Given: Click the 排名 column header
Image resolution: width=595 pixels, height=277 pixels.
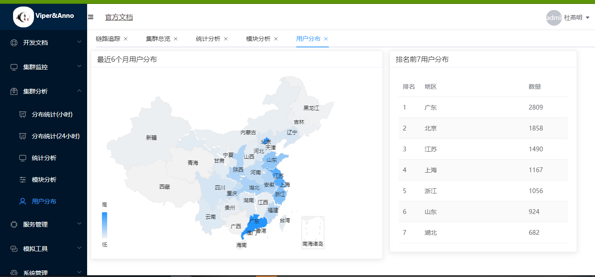Looking at the screenshot, I should point(409,87).
